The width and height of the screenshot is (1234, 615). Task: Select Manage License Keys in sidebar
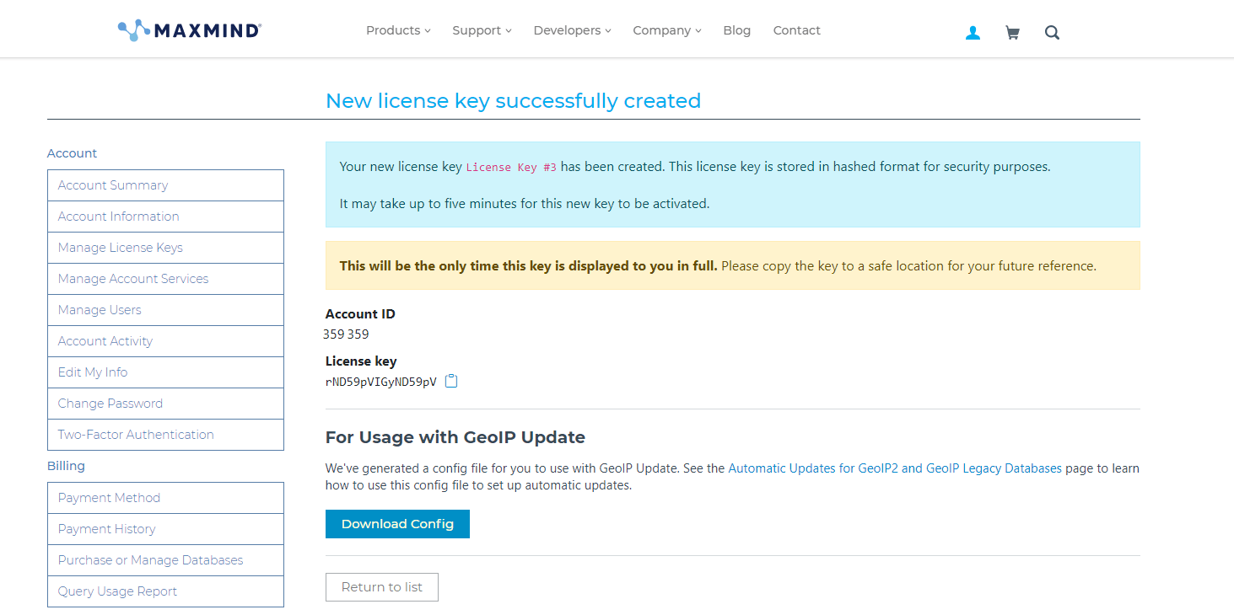[121, 248]
